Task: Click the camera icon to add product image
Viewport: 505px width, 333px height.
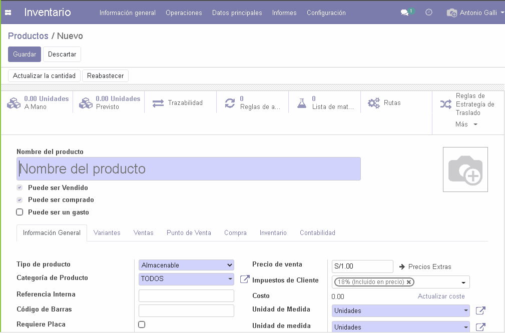Action: coord(465,169)
